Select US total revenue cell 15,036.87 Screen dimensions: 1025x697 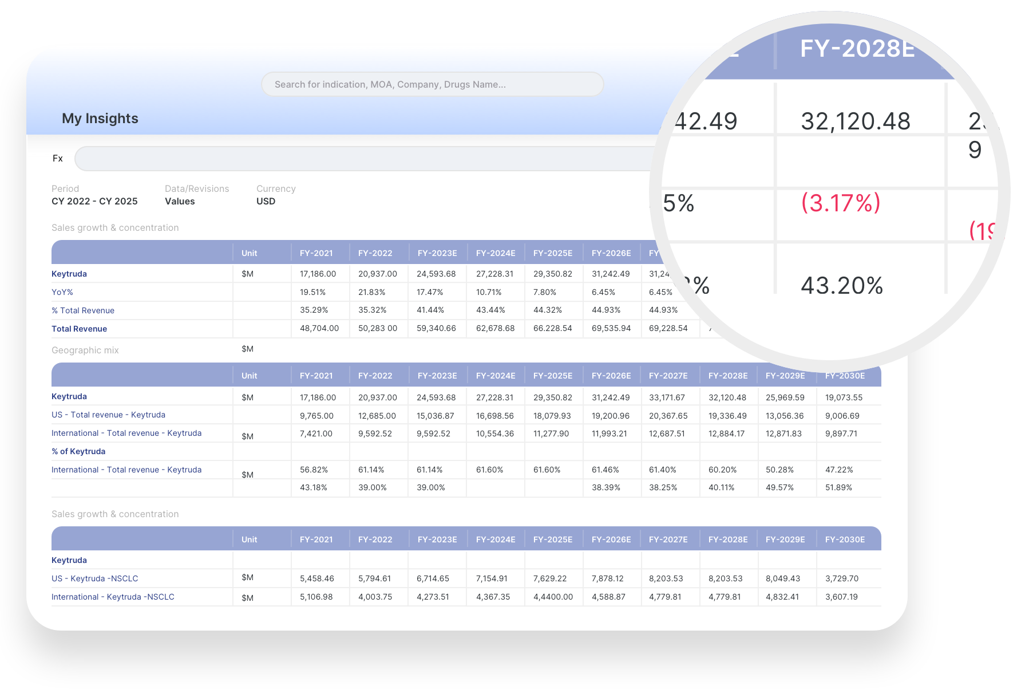(x=436, y=416)
